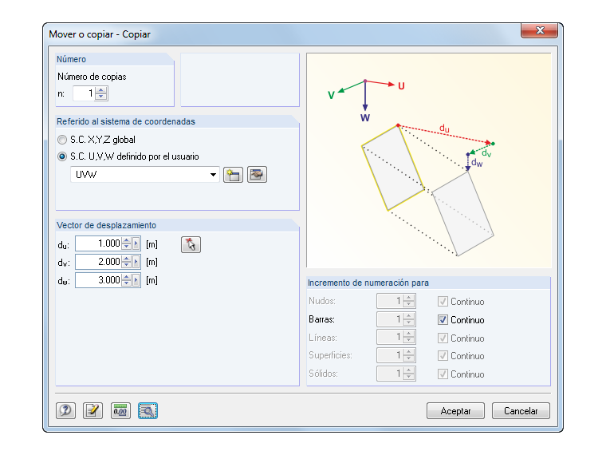
Task: Click the Líneas increment field
Action: [391, 338]
